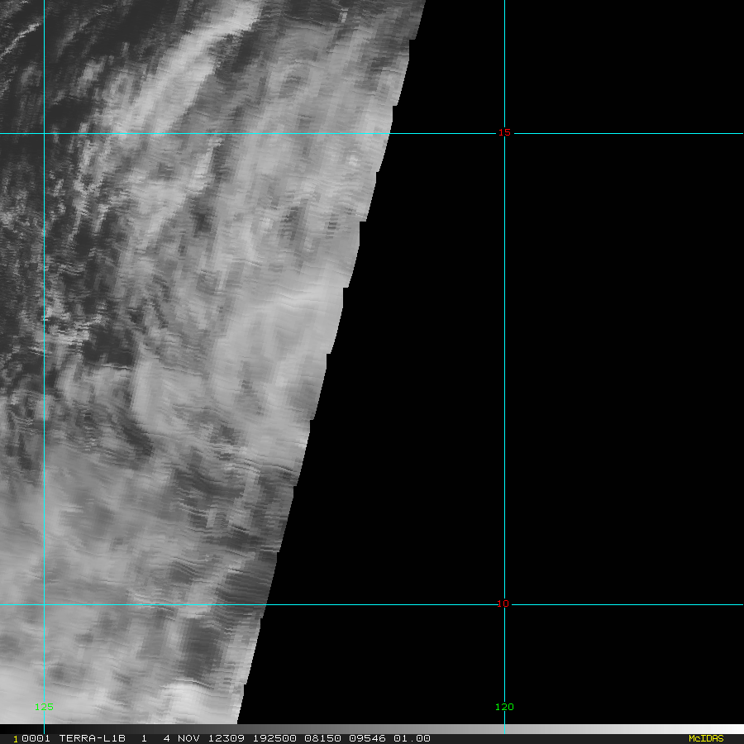Click the 192500 time stamp

pyautogui.click(x=274, y=738)
